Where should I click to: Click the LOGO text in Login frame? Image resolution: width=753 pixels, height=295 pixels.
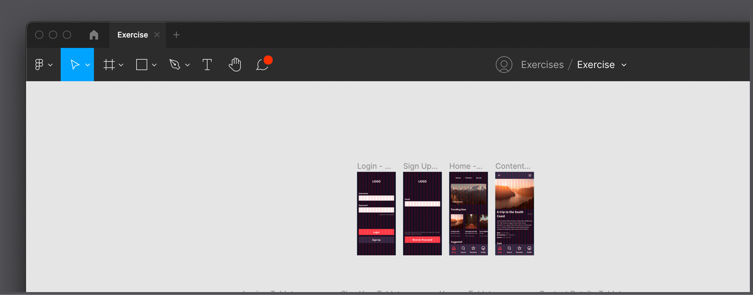(376, 181)
